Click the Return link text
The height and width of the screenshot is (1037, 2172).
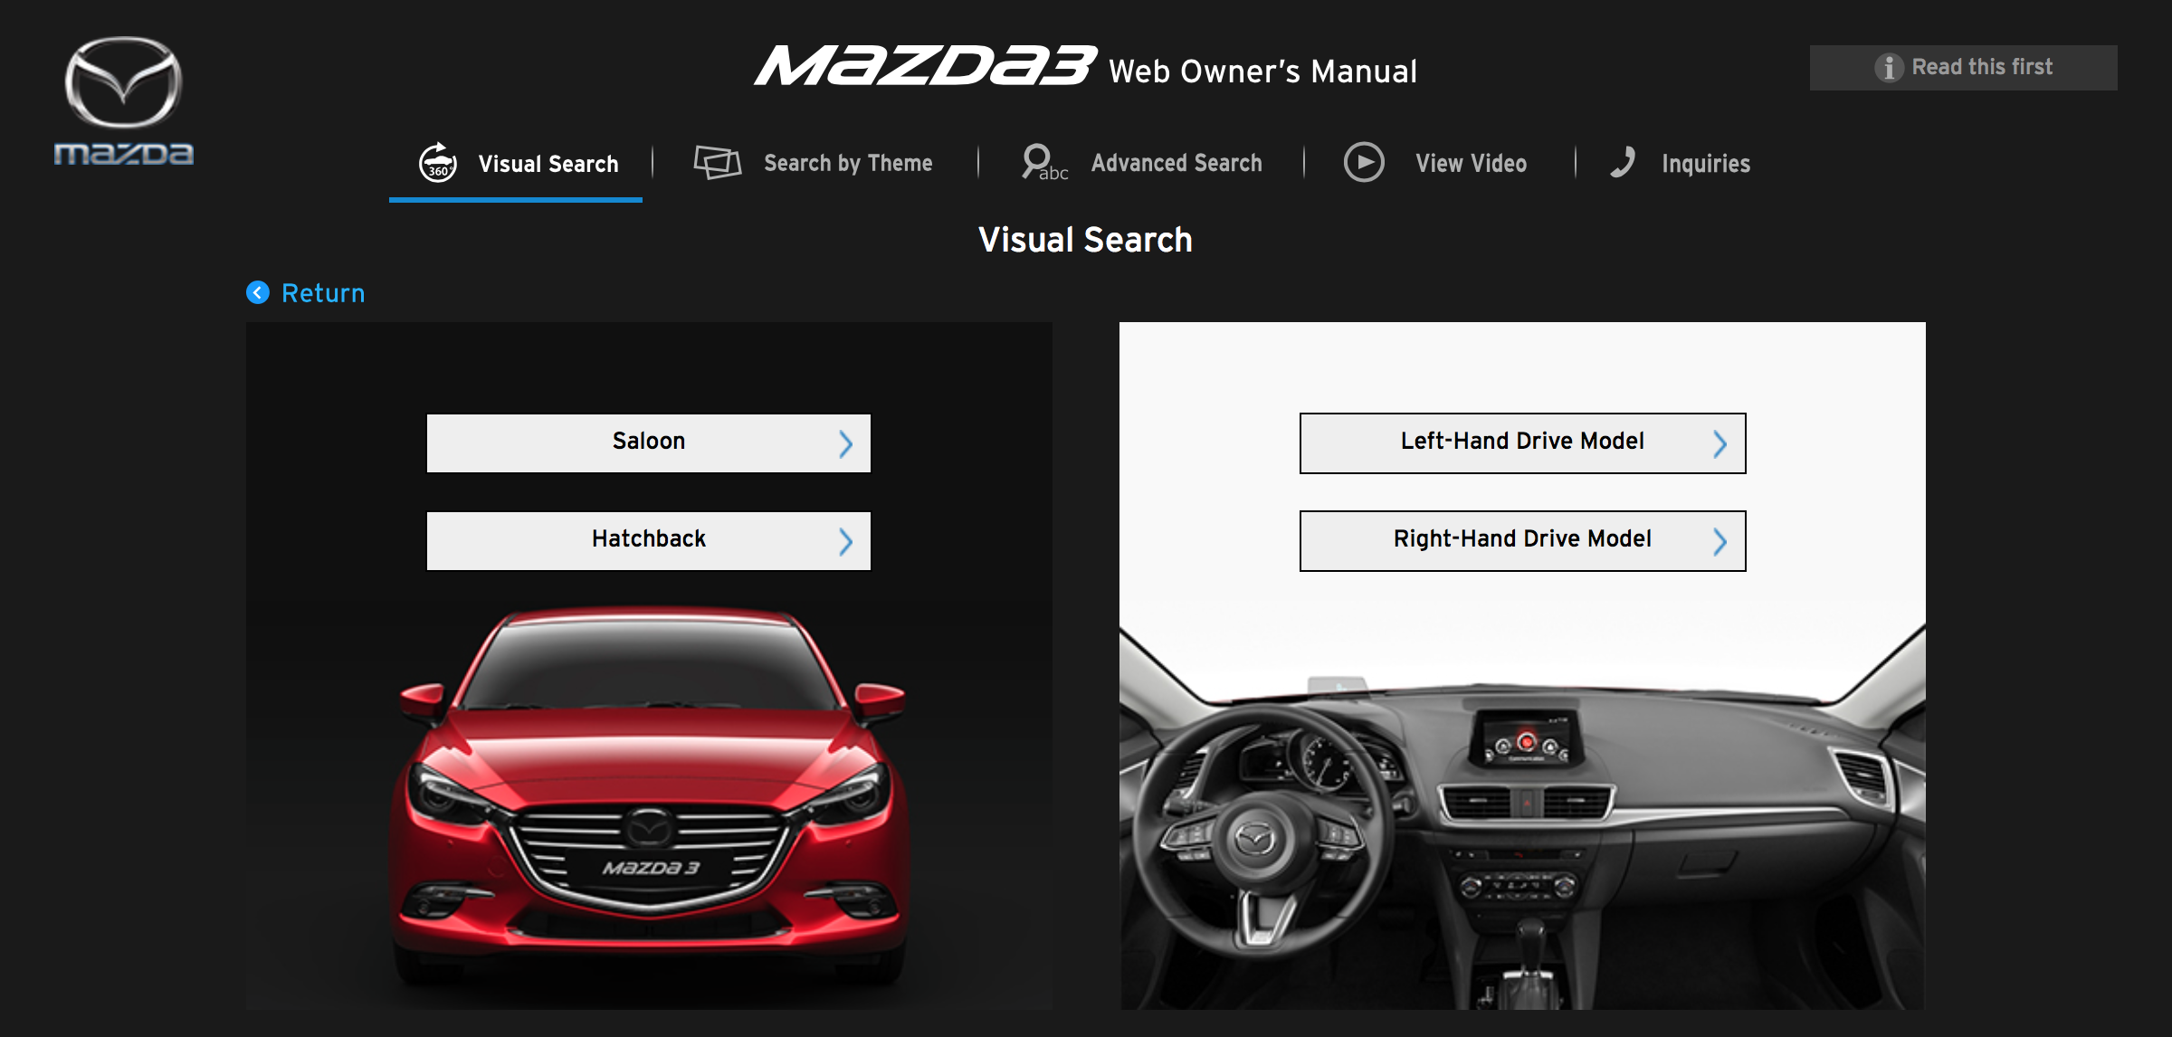[323, 293]
